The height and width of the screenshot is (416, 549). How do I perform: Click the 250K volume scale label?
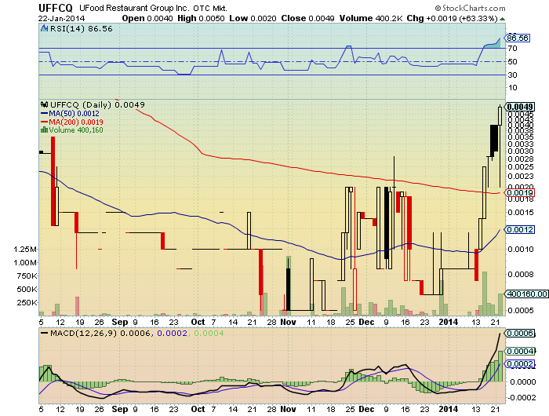click(x=27, y=302)
